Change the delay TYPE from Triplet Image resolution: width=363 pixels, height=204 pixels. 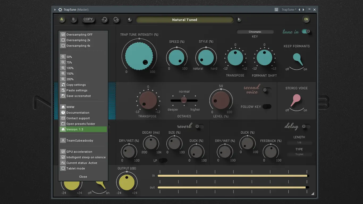coord(299,154)
